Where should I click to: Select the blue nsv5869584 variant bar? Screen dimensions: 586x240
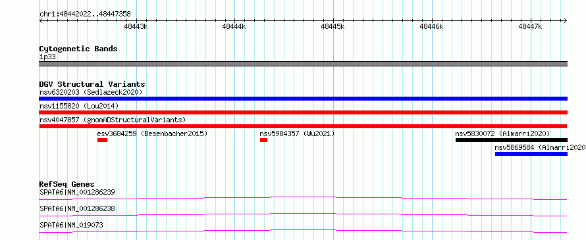[531, 154]
